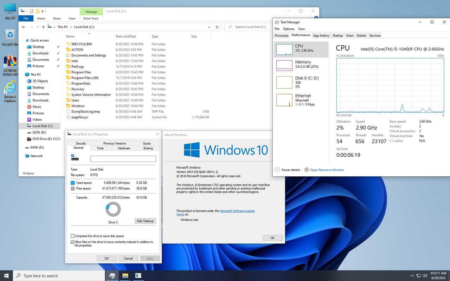Click the Disk Cleanup button
Image resolution: width=450 pixels, height=281 pixels.
[145, 221]
